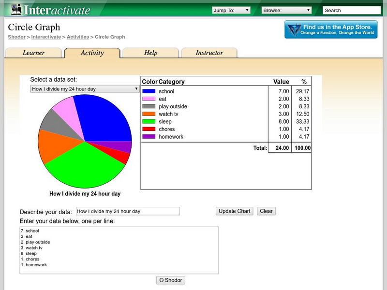Screen dimensions: 387x290
Task: Click the Clear button
Action: 266,211
